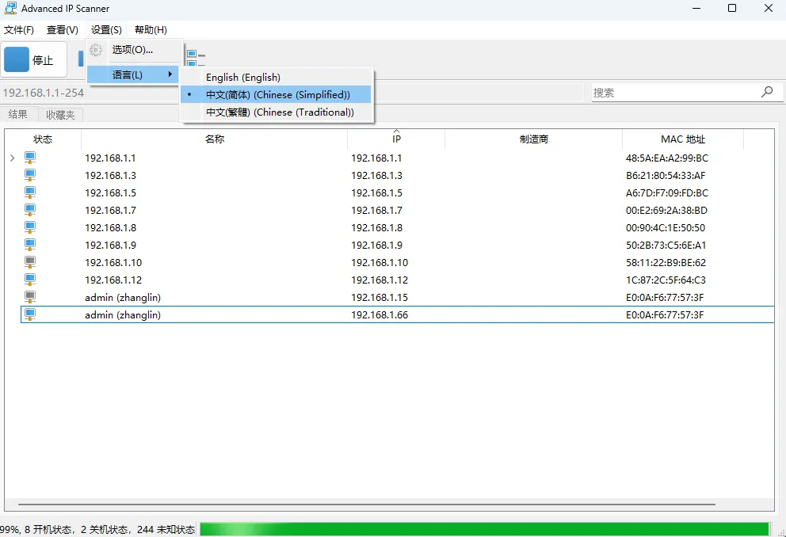Select name cell 192.168.1.10
The image size is (786, 537).
pos(113,262)
